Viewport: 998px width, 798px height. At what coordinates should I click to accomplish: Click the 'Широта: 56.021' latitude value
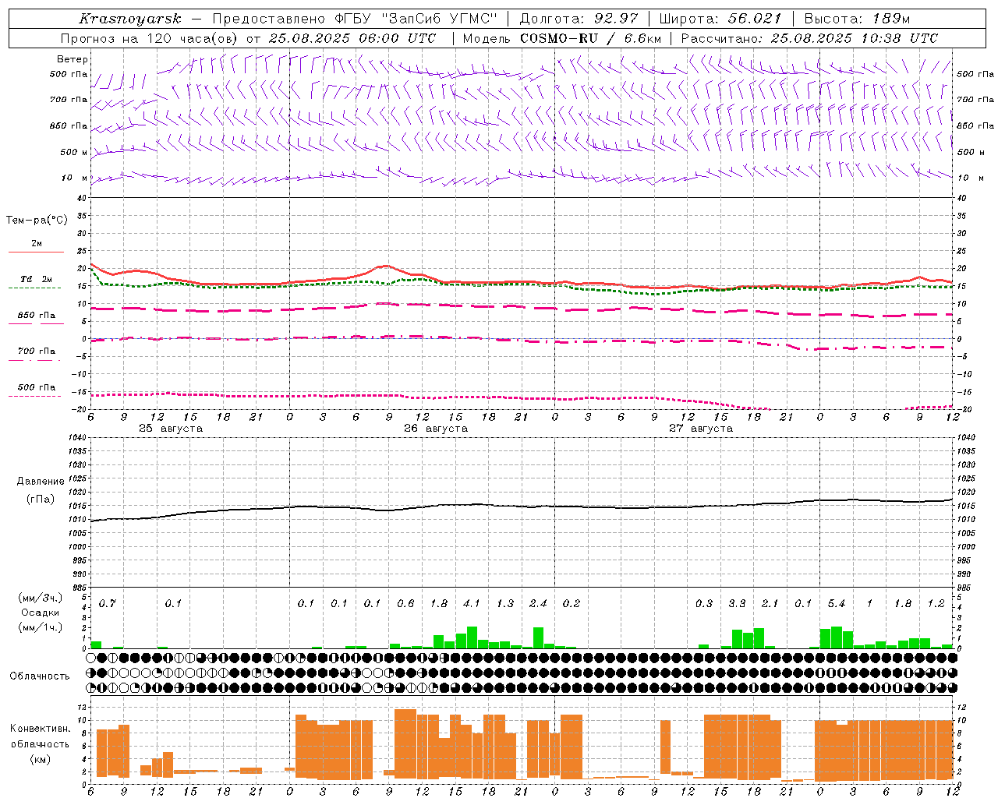pyautogui.click(x=720, y=19)
